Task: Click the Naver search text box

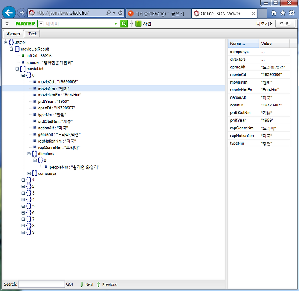Action: pos(78,24)
